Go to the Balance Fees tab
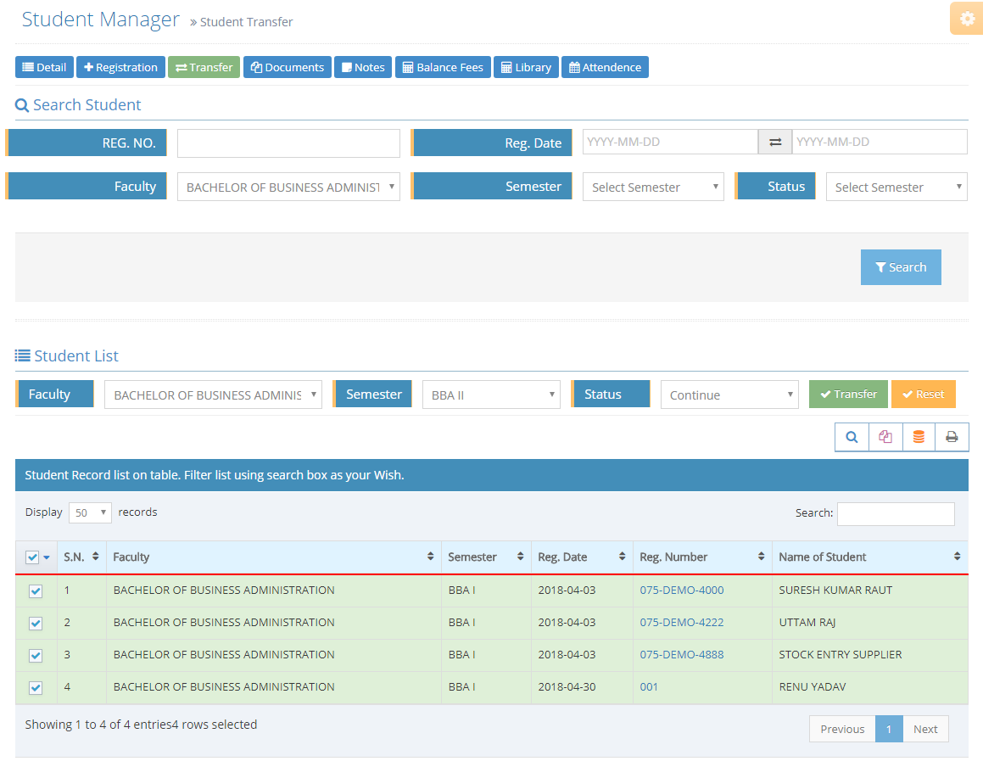This screenshot has width=983, height=778. 443,67
